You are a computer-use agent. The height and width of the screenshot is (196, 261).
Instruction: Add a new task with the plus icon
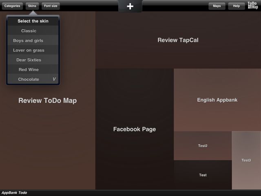130,6
